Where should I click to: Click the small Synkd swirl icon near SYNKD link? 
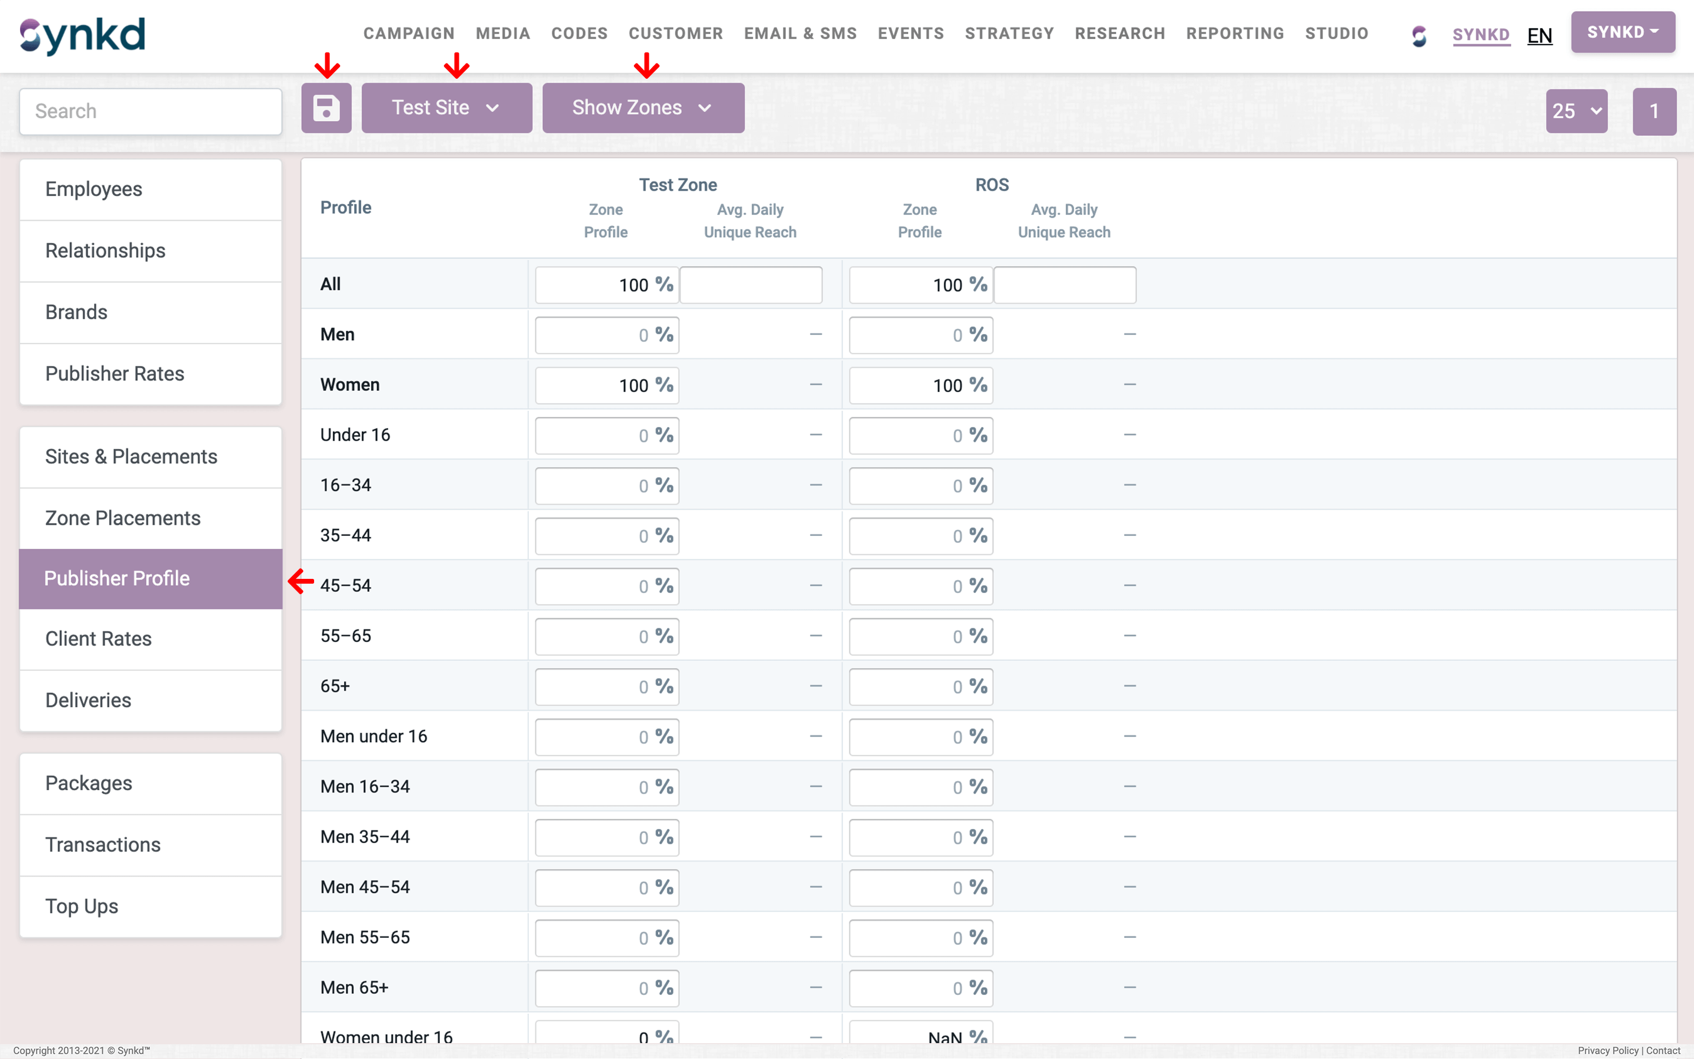tap(1419, 35)
